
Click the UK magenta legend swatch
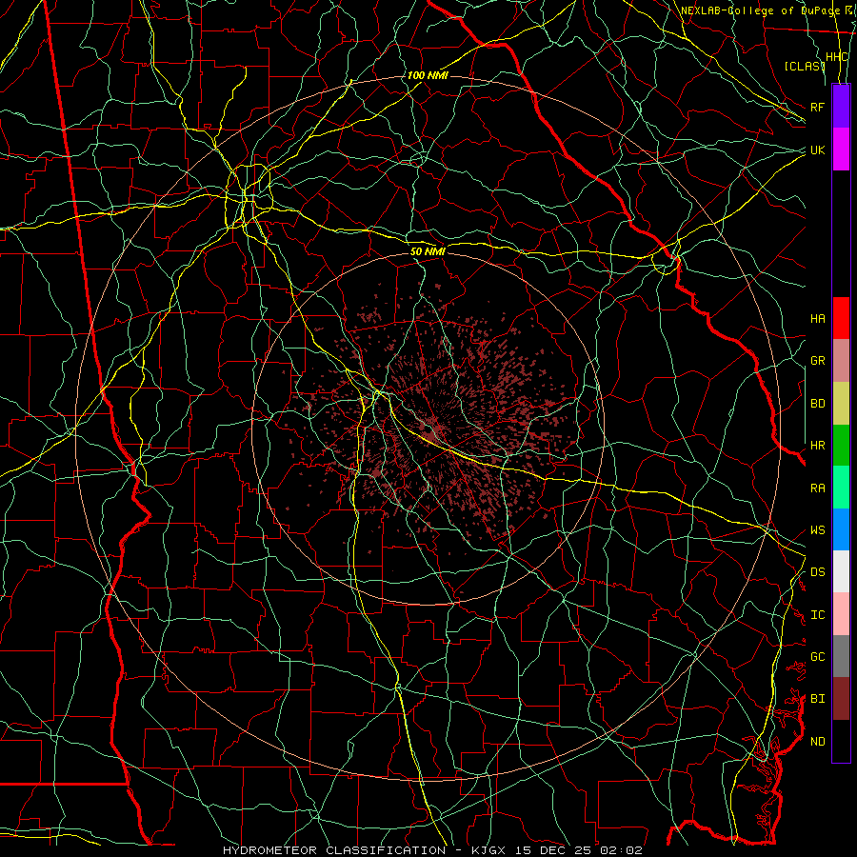tap(841, 149)
